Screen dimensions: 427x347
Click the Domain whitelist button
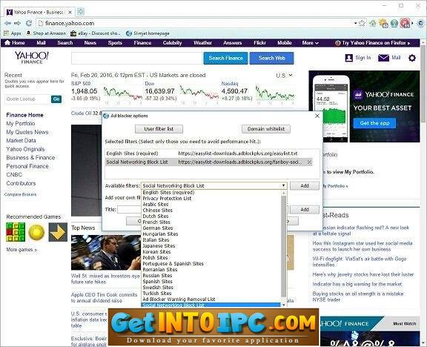[x=266, y=129]
